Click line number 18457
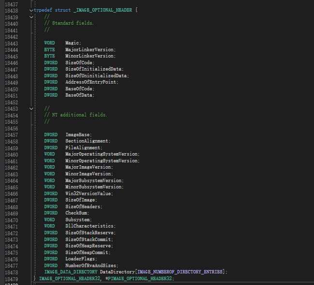This screenshot has height=285, width=314. (12, 135)
